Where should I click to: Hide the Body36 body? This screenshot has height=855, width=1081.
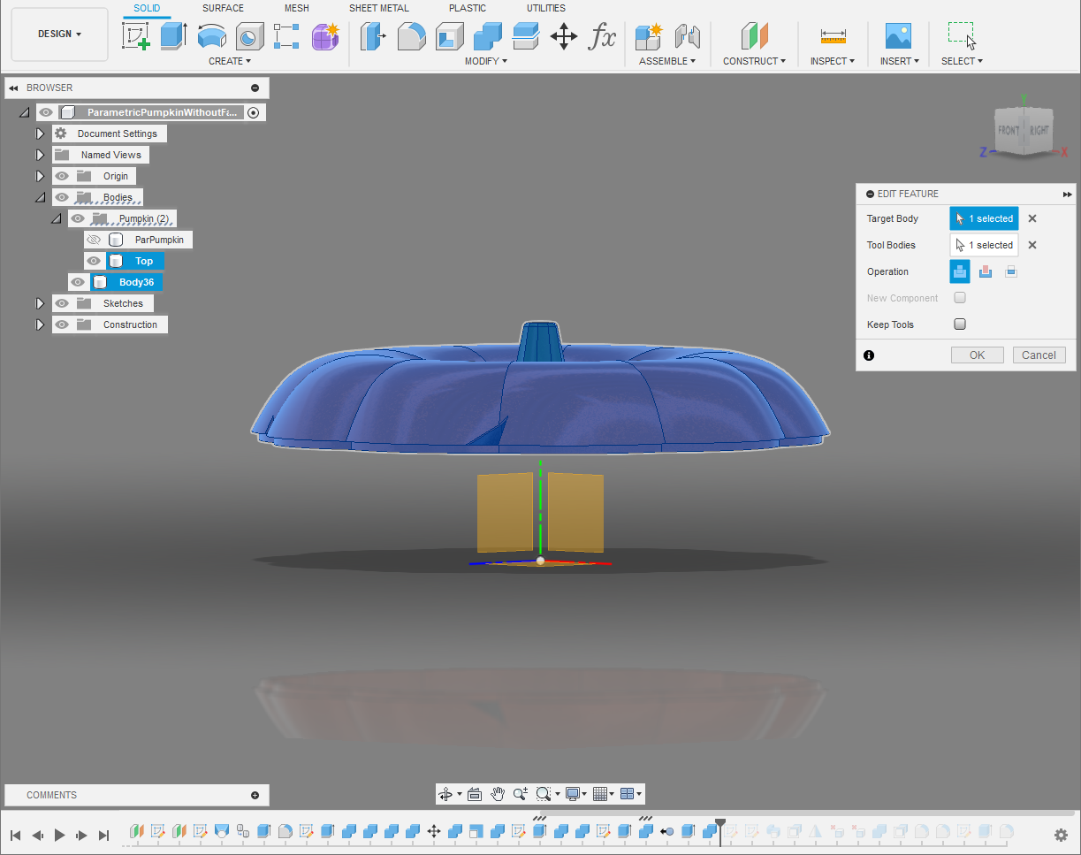[x=78, y=282]
